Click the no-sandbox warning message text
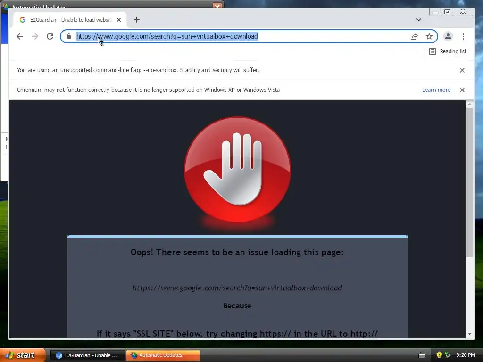The width and height of the screenshot is (483, 362). coord(138,70)
